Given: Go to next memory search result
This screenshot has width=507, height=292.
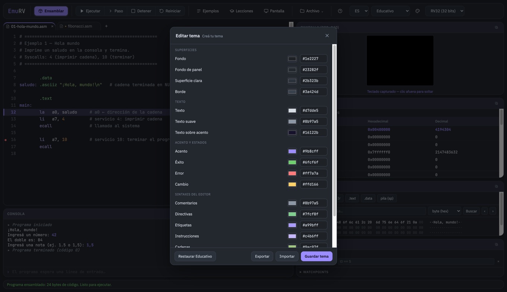Looking at the screenshot, I should coord(493,211).
